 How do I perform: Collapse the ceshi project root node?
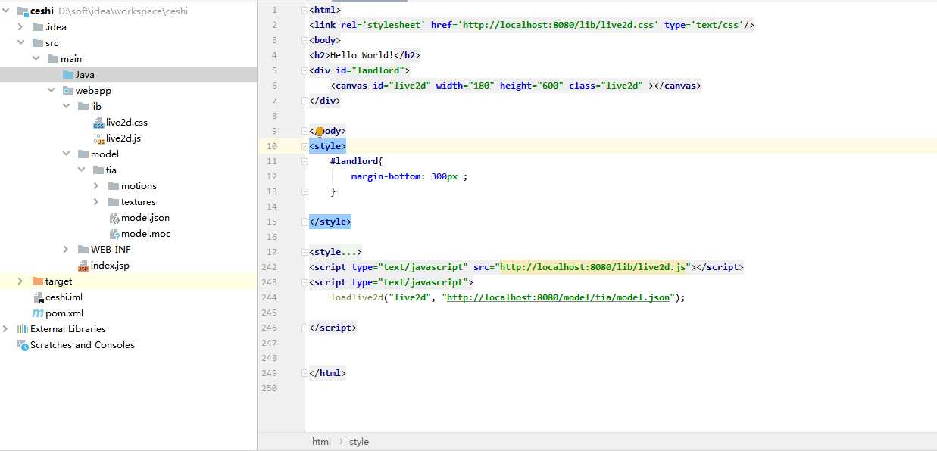pyautogui.click(x=7, y=11)
